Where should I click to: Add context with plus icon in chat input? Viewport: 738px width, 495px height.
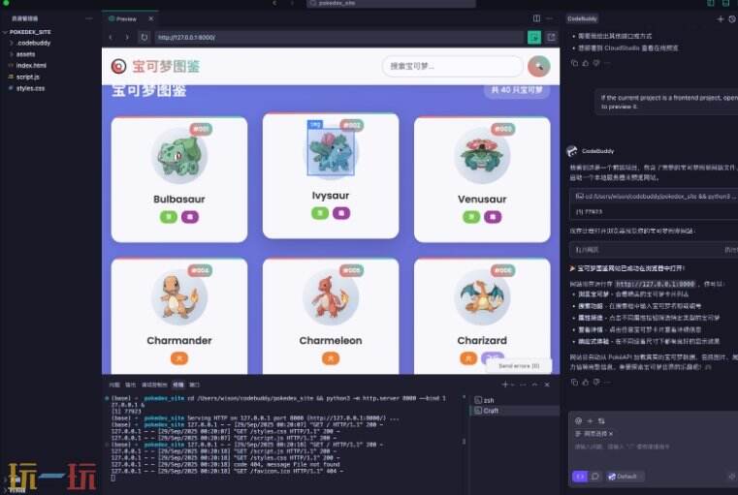[x=590, y=420]
